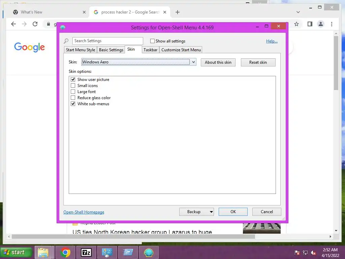This screenshot has height=259, width=345.
Task: Switch to Customize Start Menu tab
Action: (181, 50)
